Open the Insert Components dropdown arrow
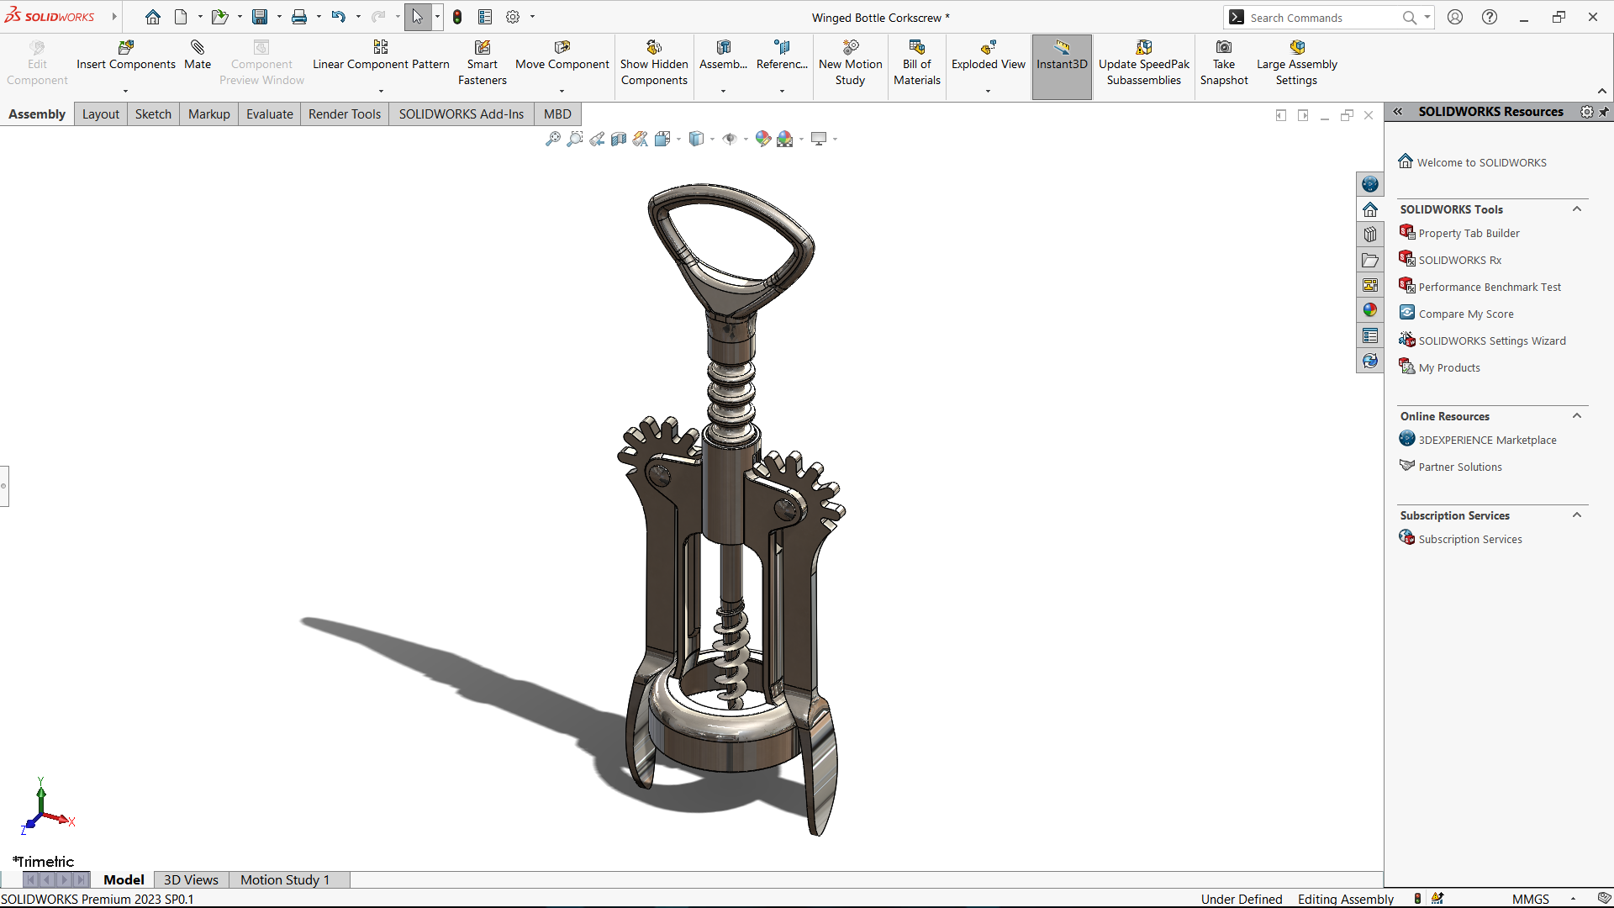Viewport: 1614px width, 908px height. [126, 91]
